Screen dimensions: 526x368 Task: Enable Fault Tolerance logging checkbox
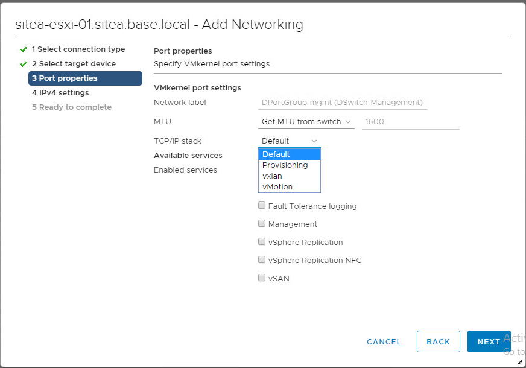point(262,206)
